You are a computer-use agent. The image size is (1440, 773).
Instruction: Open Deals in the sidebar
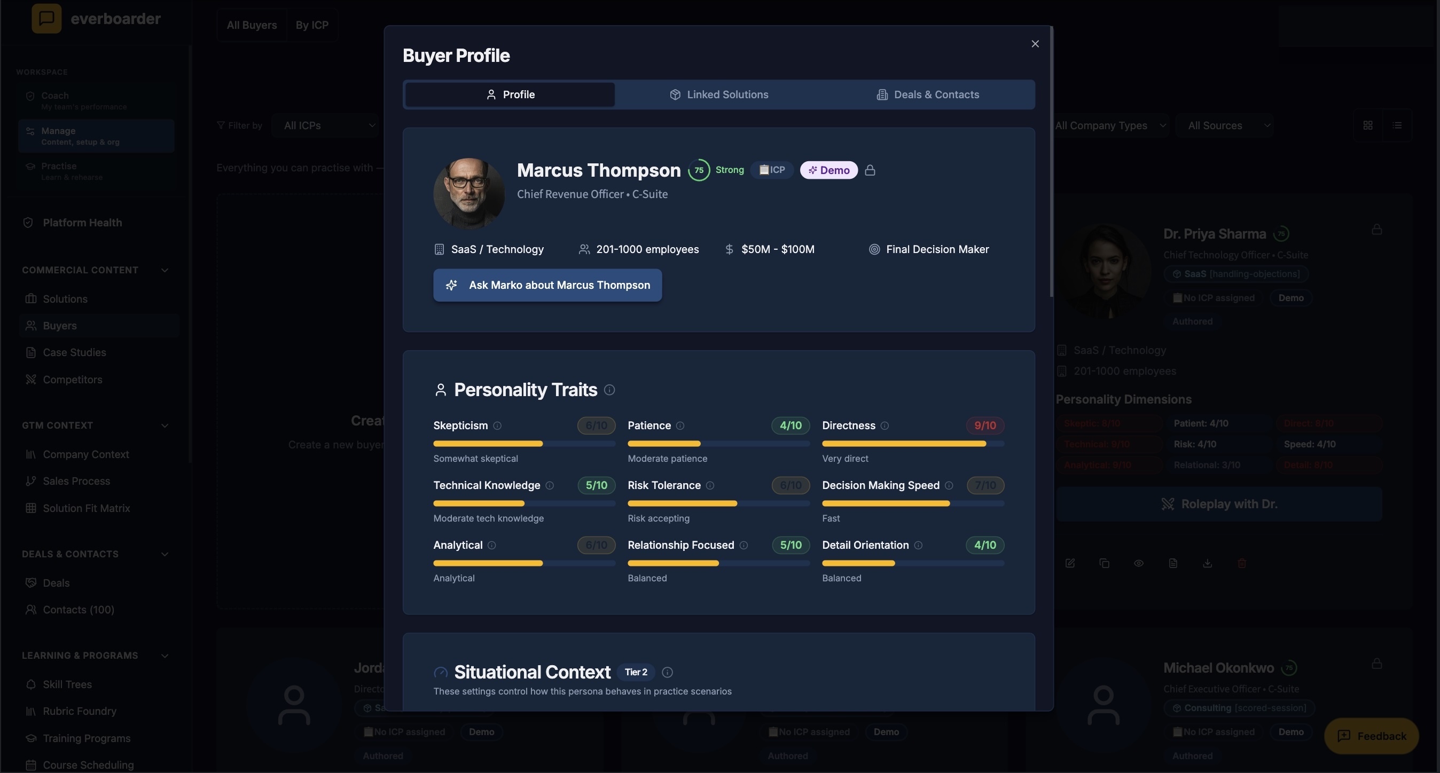[x=99, y=583]
